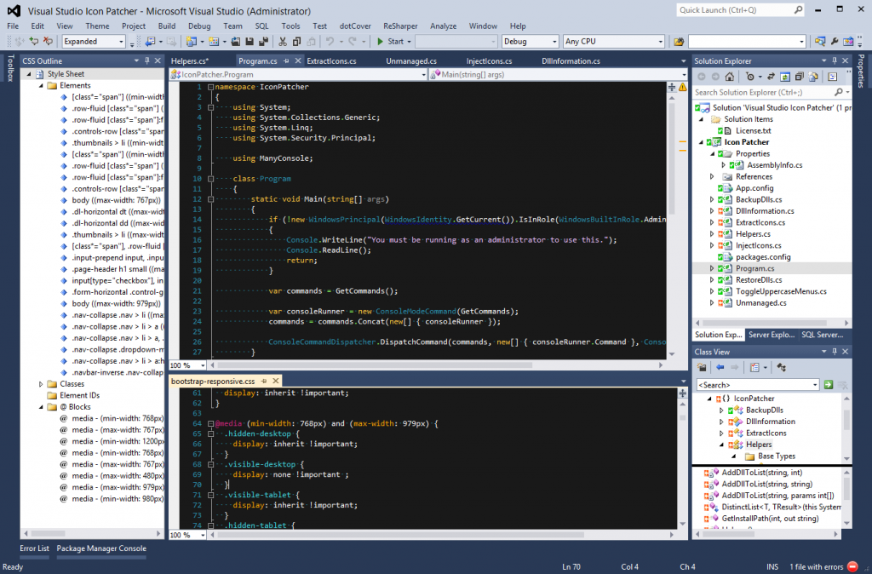Image resolution: width=872 pixels, height=574 pixels.
Task: Click the Undo arrow icon
Action: point(330,41)
